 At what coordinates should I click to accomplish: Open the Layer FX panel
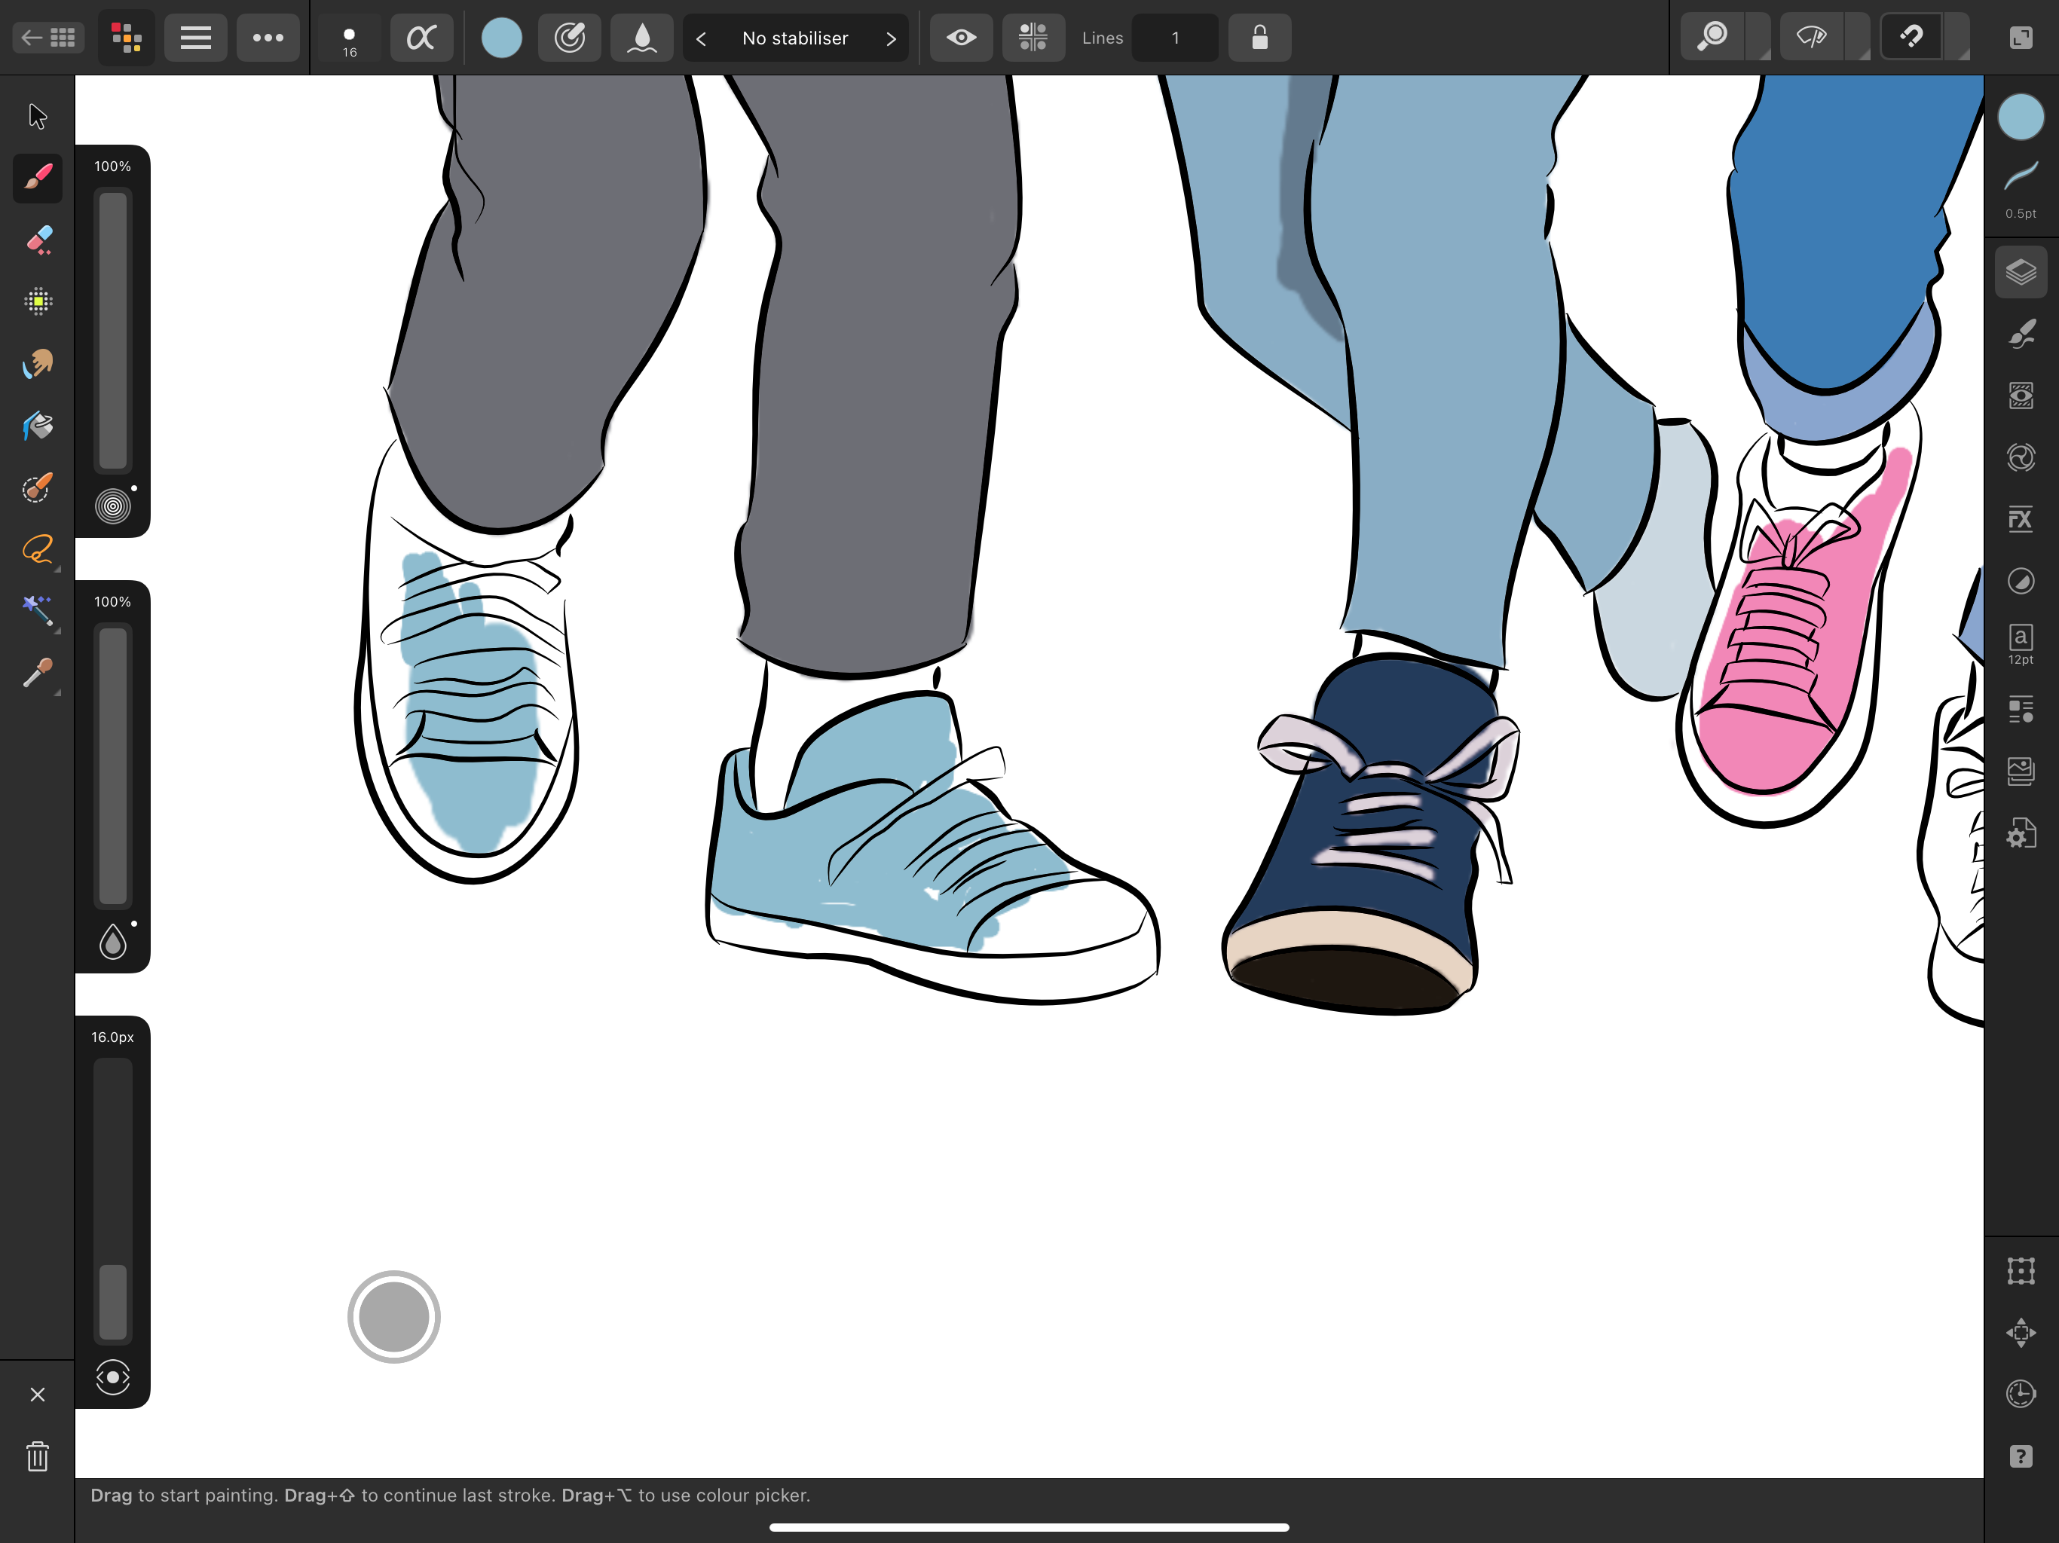pyautogui.click(x=2020, y=519)
